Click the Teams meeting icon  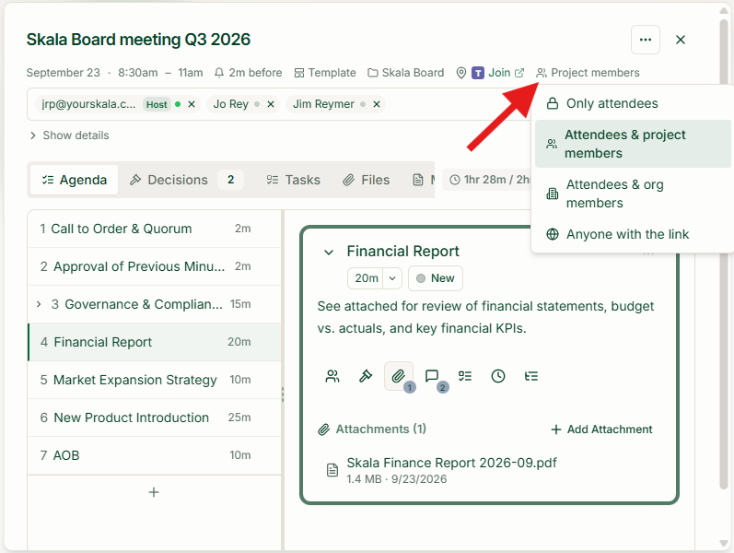(477, 73)
